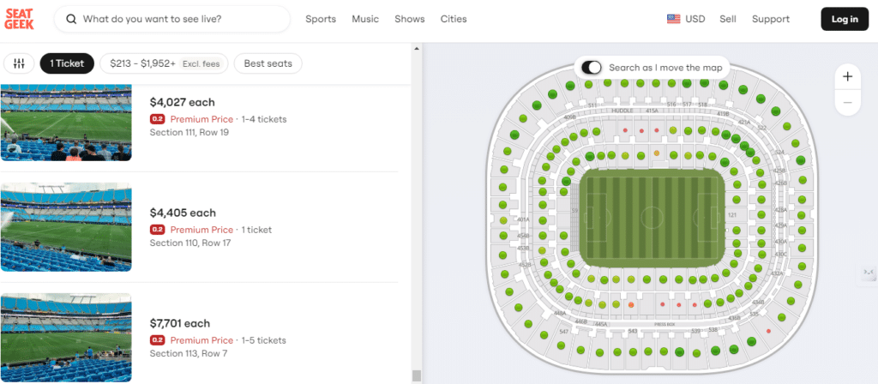Open the filters sliders icon

tap(19, 63)
